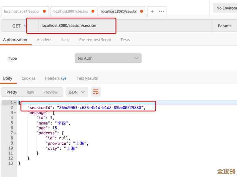Toggle the wrap lines icon in response
Viewport: 237px width, 177px height.
tap(96, 92)
